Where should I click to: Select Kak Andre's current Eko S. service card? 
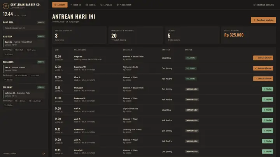tap(24, 69)
